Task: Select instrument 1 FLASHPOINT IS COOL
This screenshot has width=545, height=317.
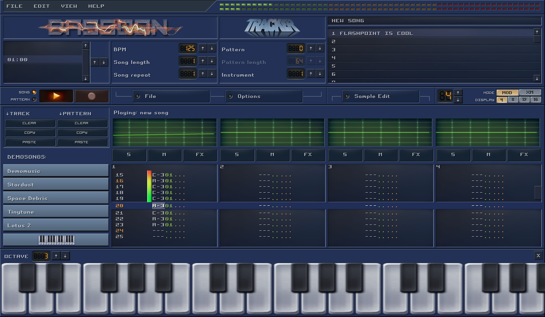Action: tap(430, 33)
